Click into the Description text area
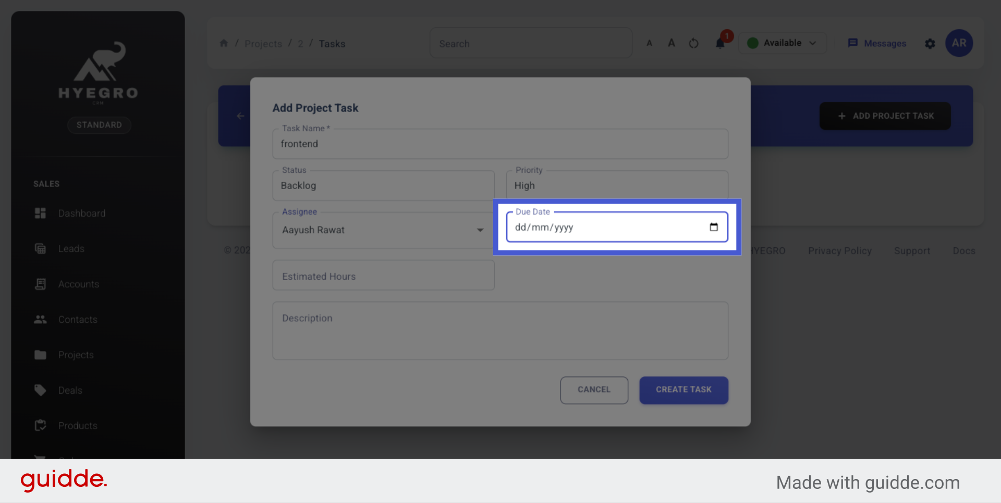Image resolution: width=1001 pixels, height=503 pixels. [x=500, y=331]
